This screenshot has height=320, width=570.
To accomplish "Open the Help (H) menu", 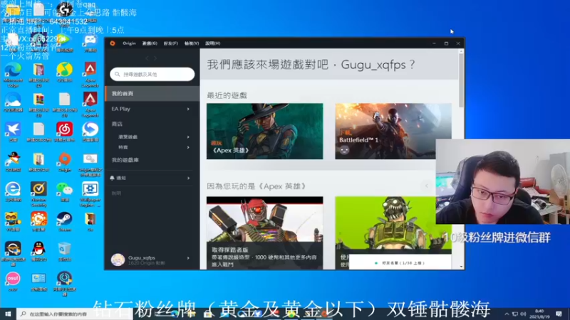I will (212, 43).
